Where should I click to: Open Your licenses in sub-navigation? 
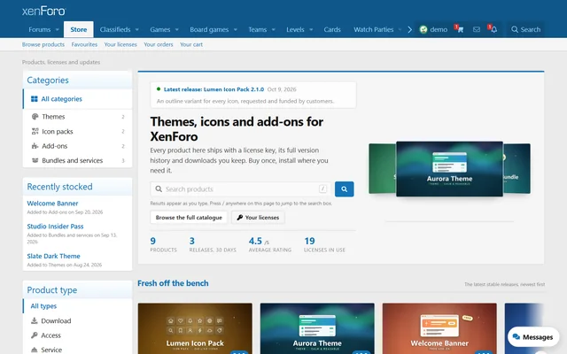[120, 44]
